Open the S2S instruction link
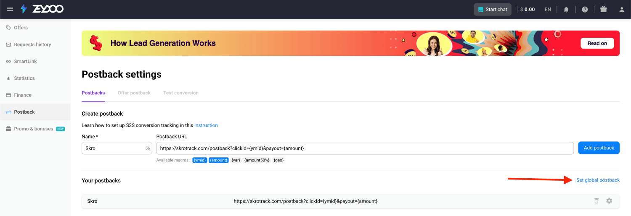The width and height of the screenshot is (631, 216). [x=206, y=125]
